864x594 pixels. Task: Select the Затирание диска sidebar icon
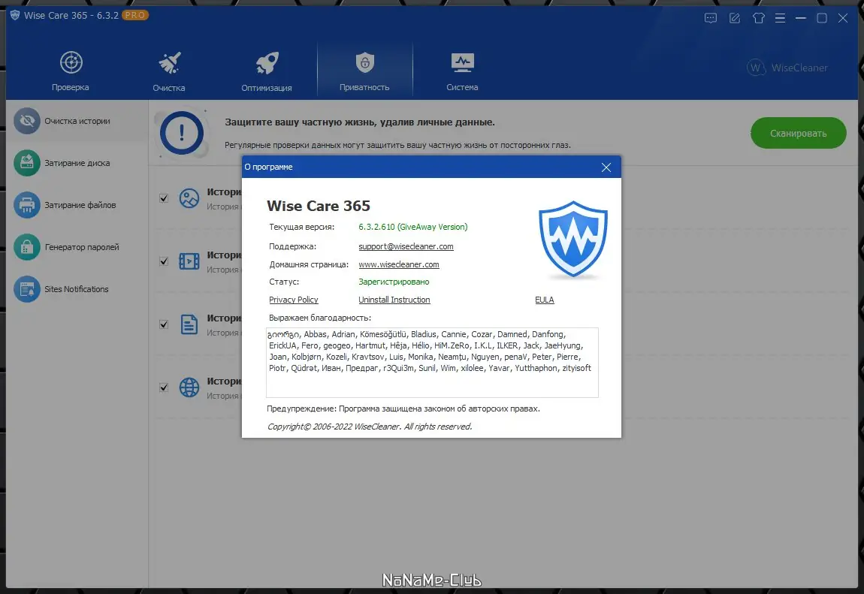[x=27, y=163]
